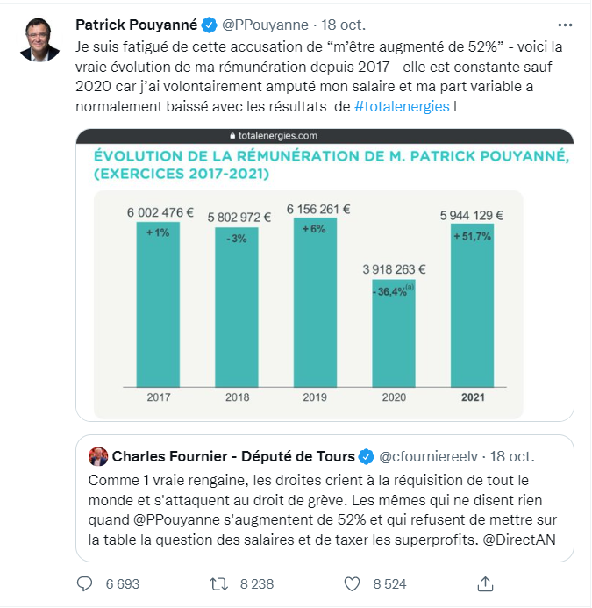Click the 6 693 replies count
Image resolution: width=592 pixels, height=608 pixels.
pos(122,583)
